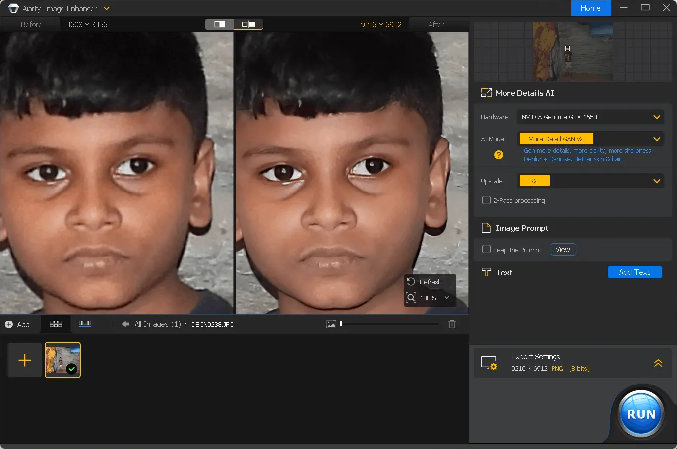Open the export settings gear icon

[x=489, y=363]
